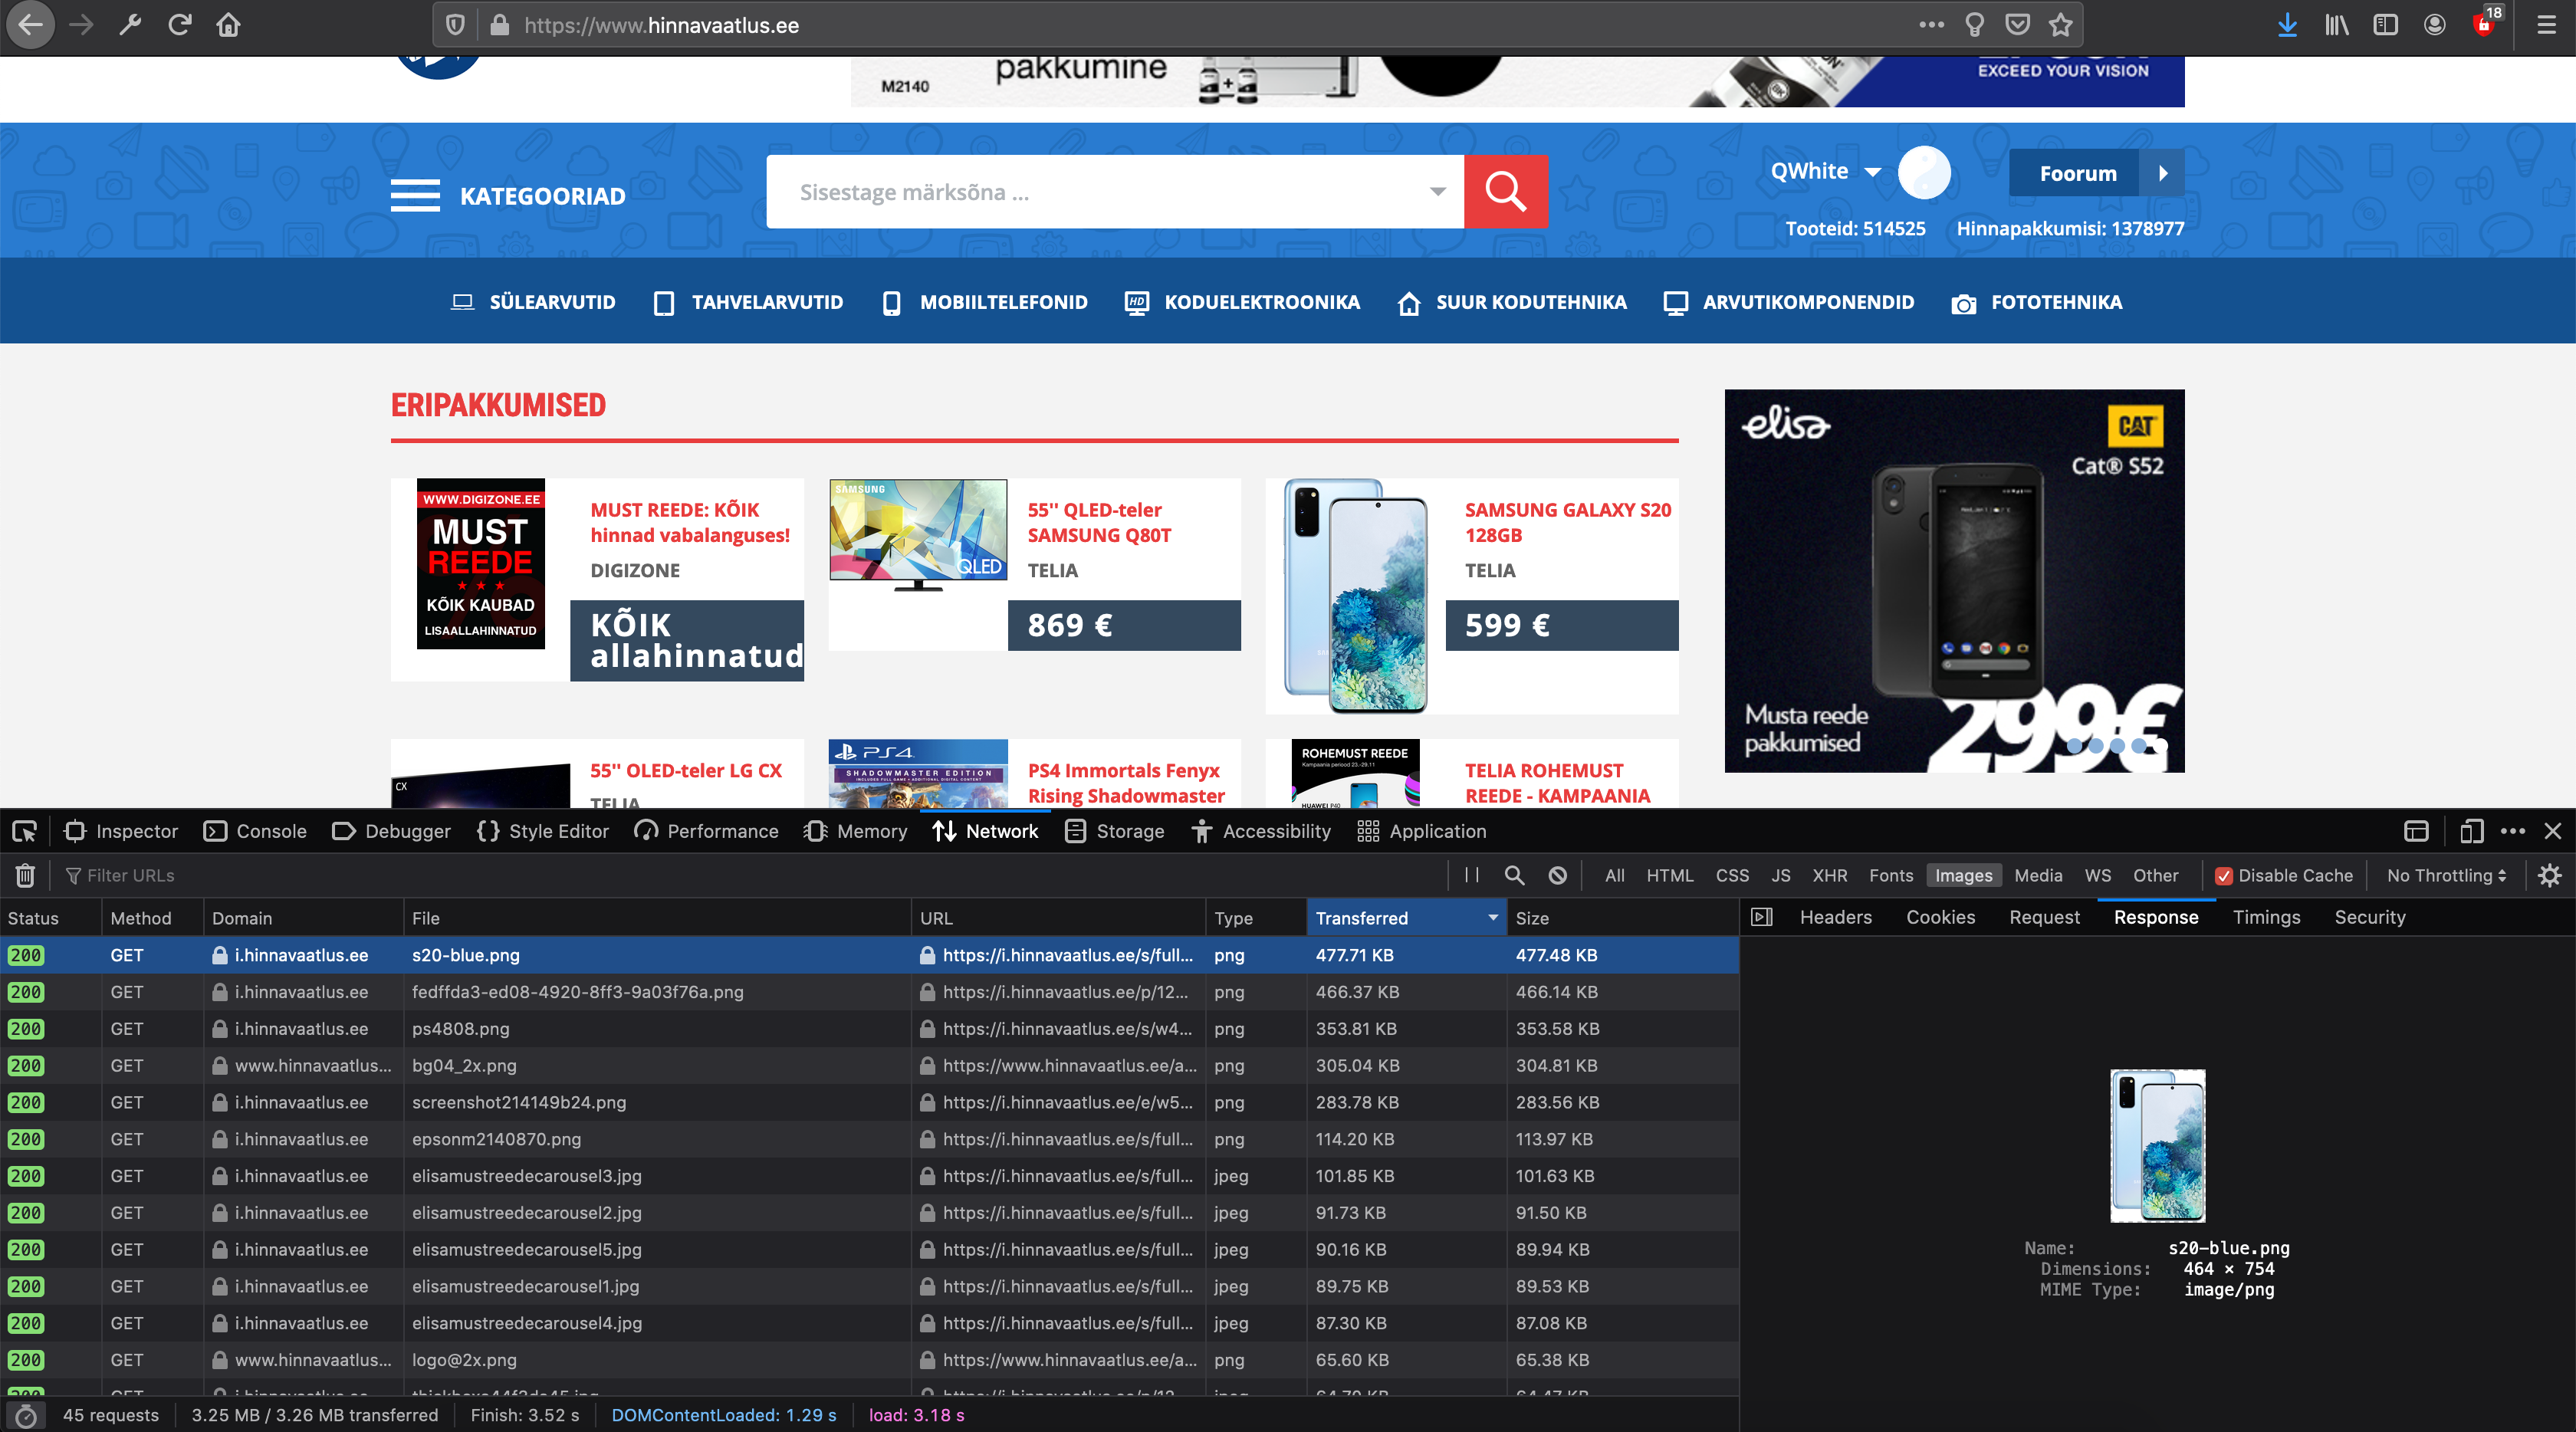Open the Firefox account avatar icon

(x=2434, y=25)
